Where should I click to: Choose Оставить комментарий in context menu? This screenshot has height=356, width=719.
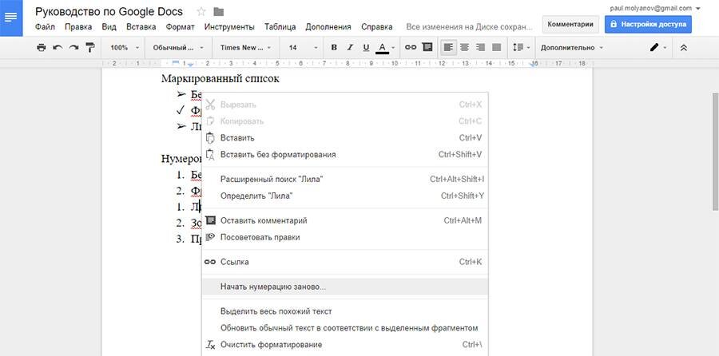click(345, 220)
